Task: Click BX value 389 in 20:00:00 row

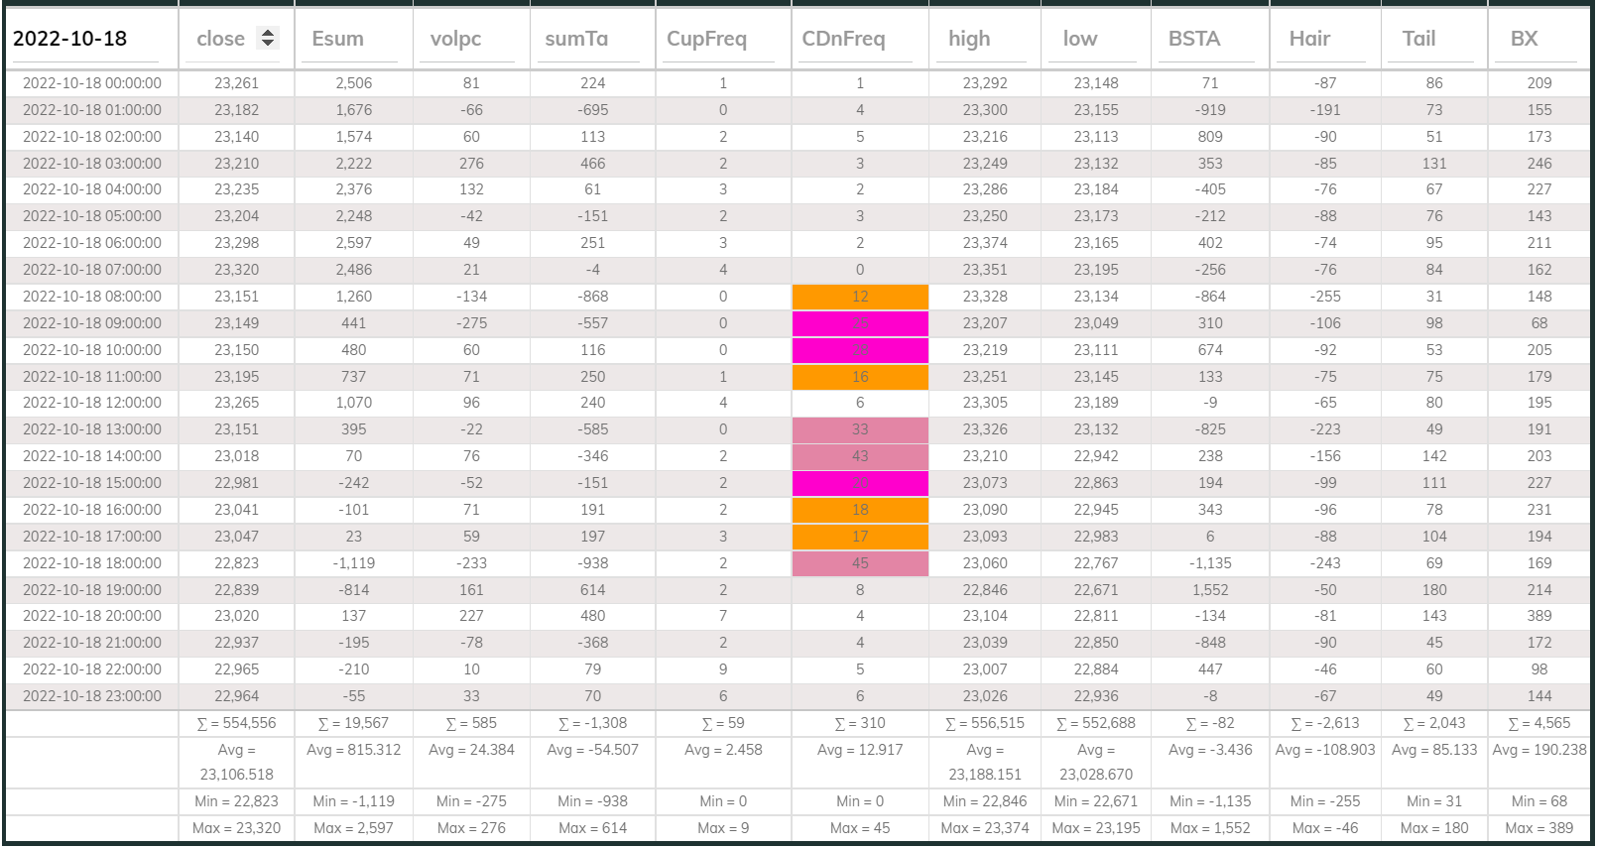Action: point(1539,616)
